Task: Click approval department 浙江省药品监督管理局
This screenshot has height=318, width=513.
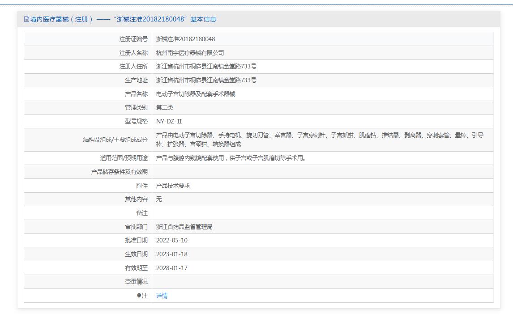Action: pyautogui.click(x=184, y=227)
